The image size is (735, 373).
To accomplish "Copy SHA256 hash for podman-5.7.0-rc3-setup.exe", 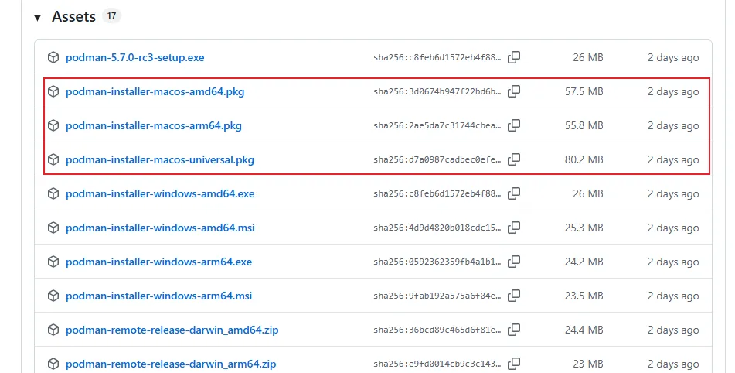I will click(514, 57).
